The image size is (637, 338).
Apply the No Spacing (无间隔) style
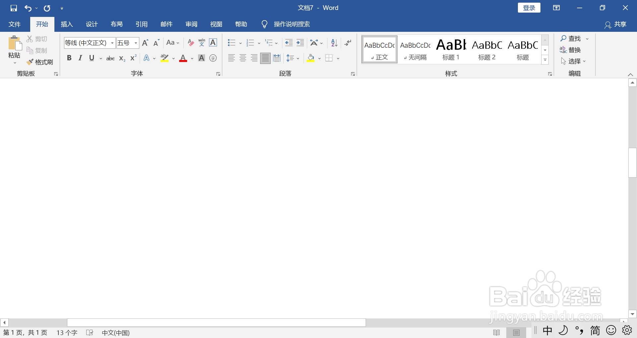coord(415,49)
